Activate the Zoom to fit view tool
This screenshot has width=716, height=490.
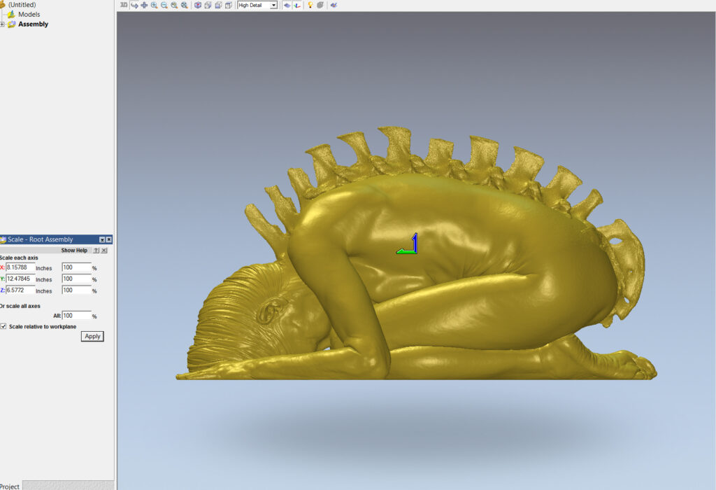click(174, 5)
